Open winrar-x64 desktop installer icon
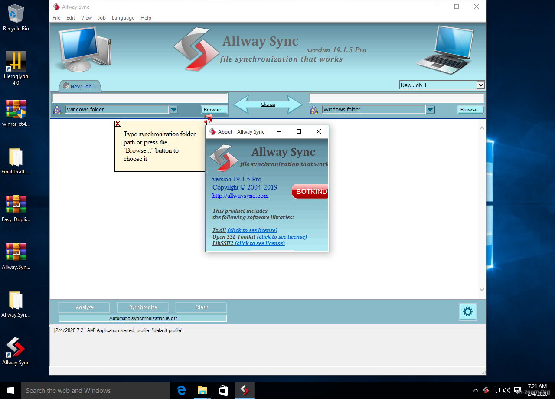The width and height of the screenshot is (555, 399). (16, 113)
